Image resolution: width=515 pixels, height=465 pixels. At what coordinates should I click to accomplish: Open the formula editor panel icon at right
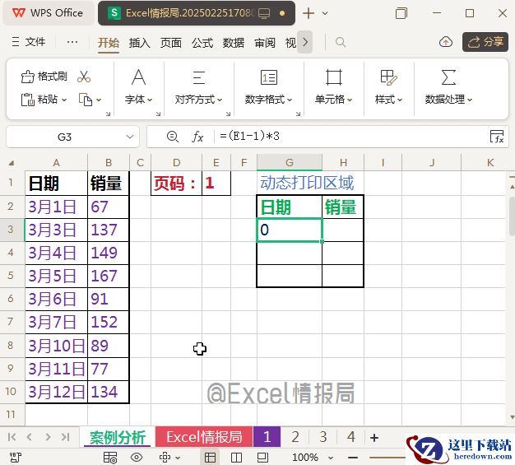(497, 136)
